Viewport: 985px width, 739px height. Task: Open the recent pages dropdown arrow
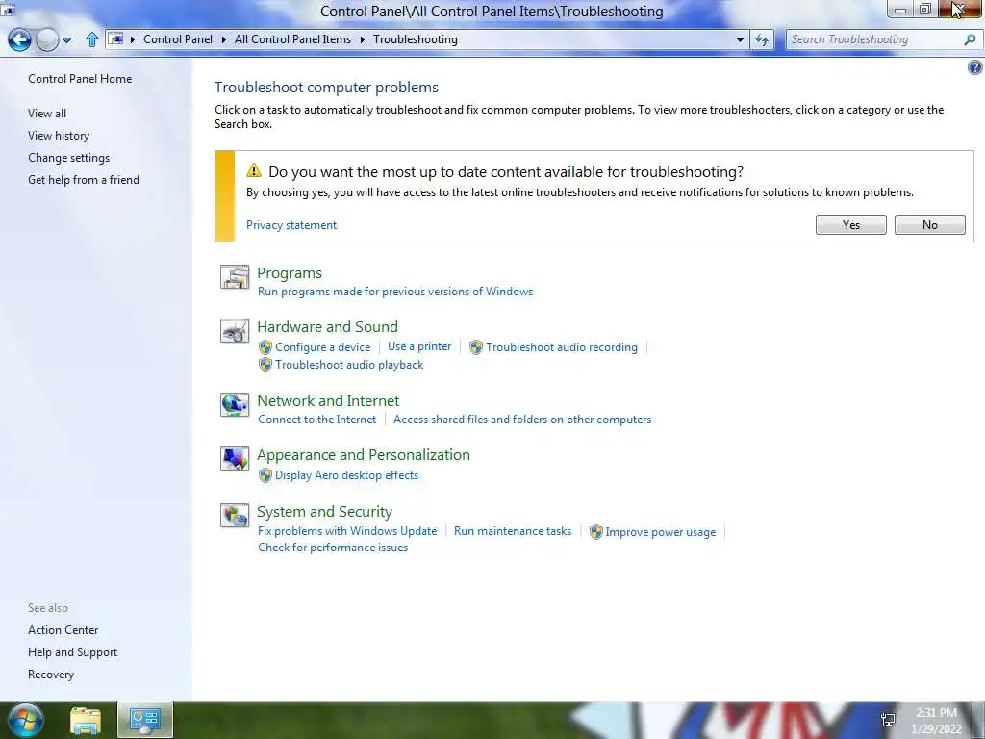coord(66,40)
